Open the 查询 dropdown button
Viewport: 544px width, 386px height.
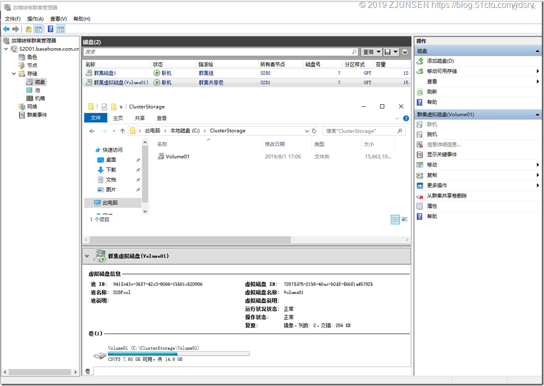tap(371, 52)
